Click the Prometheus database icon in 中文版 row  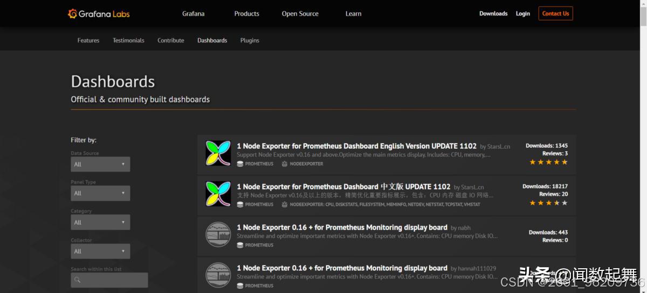(x=240, y=204)
